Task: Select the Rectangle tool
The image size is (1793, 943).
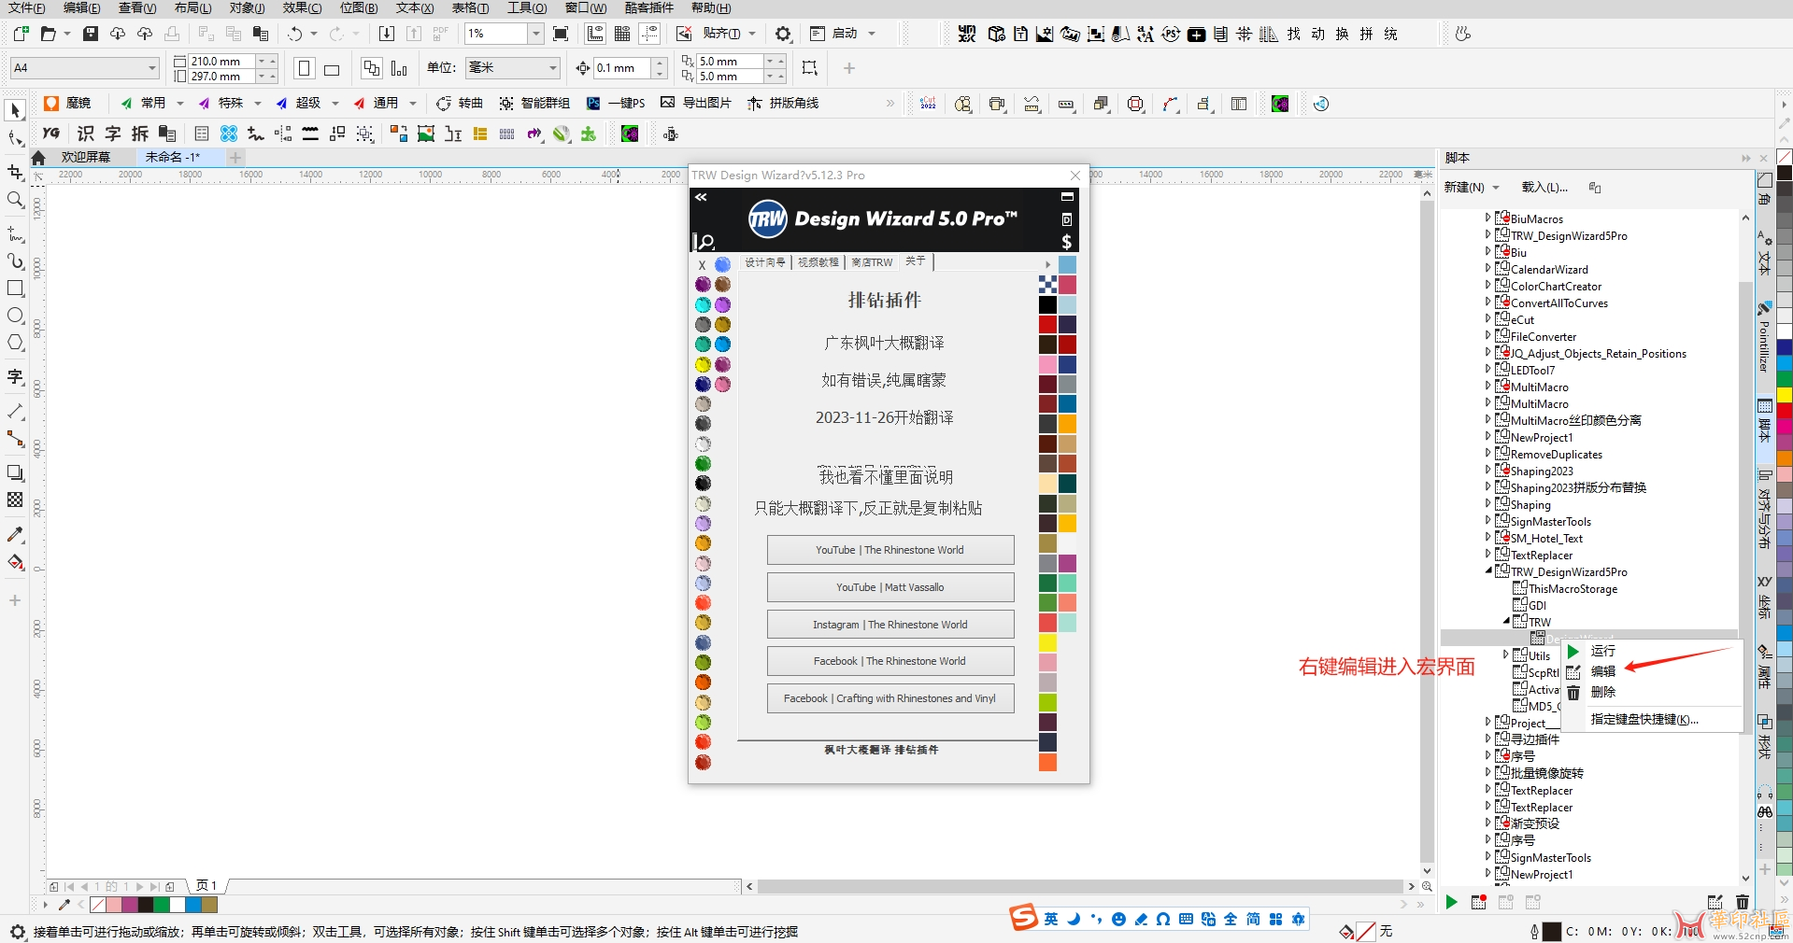Action: [x=15, y=289]
